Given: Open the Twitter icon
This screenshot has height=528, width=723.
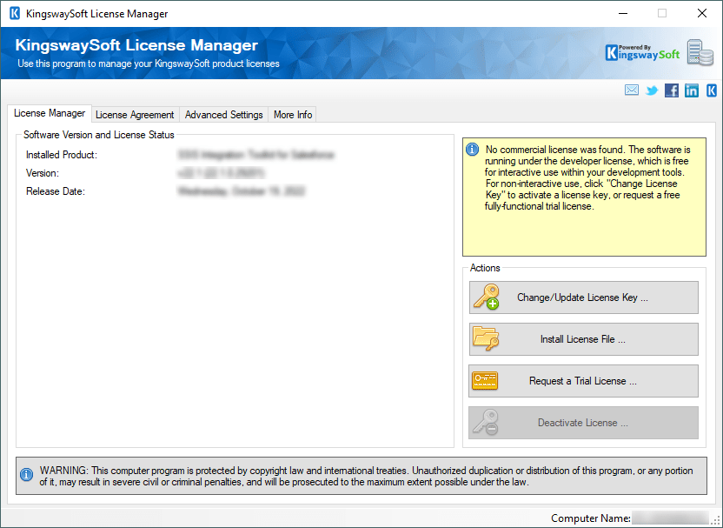Looking at the screenshot, I should point(652,90).
